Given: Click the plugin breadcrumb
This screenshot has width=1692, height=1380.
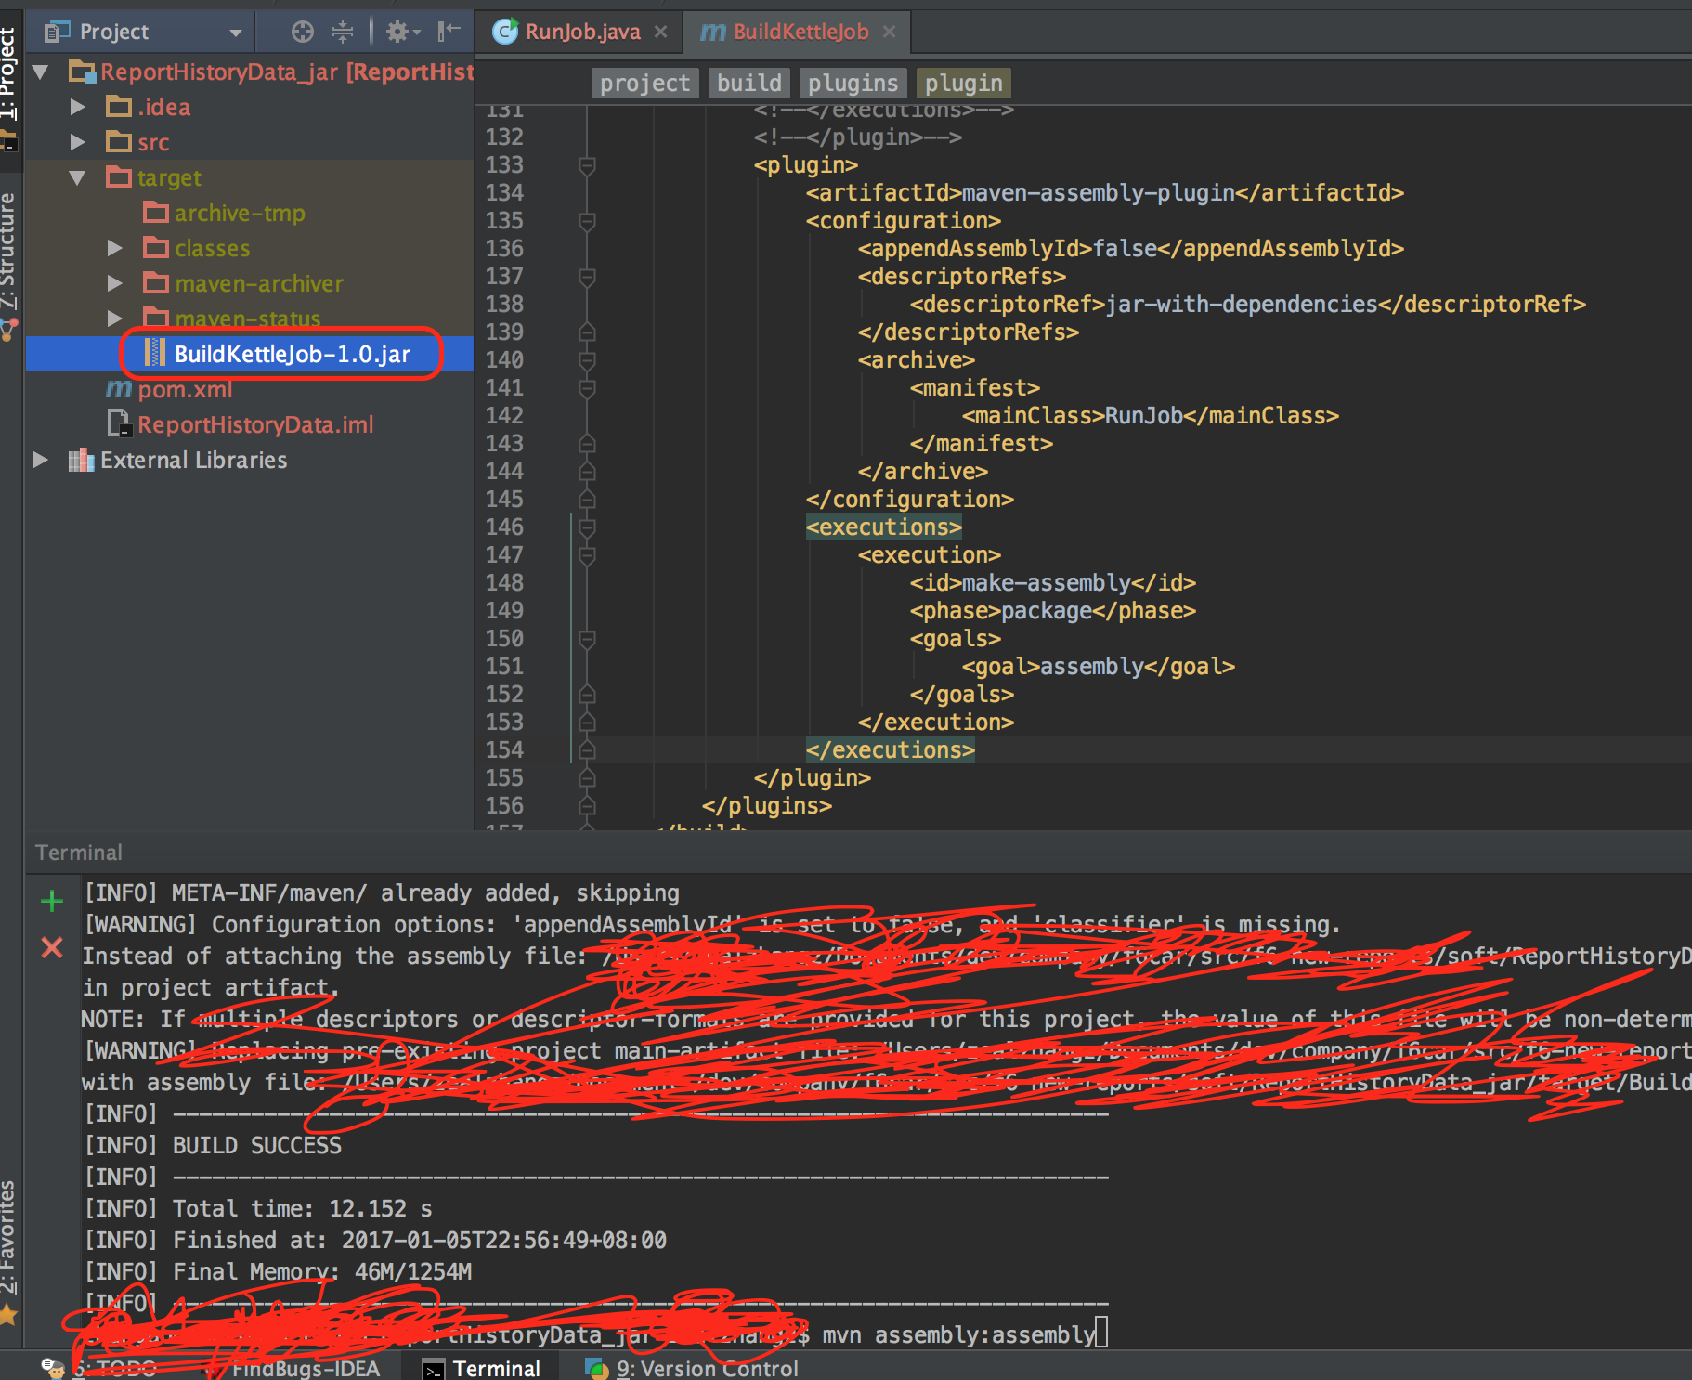Looking at the screenshot, I should click(963, 83).
